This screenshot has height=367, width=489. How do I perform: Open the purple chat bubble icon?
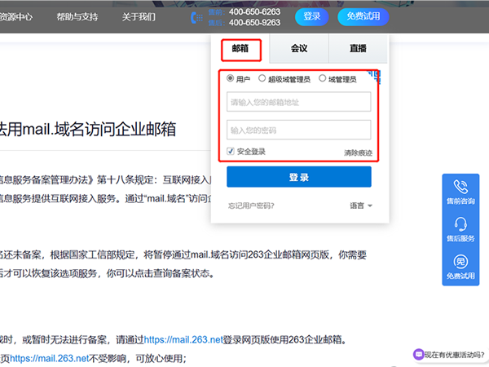[418, 355]
